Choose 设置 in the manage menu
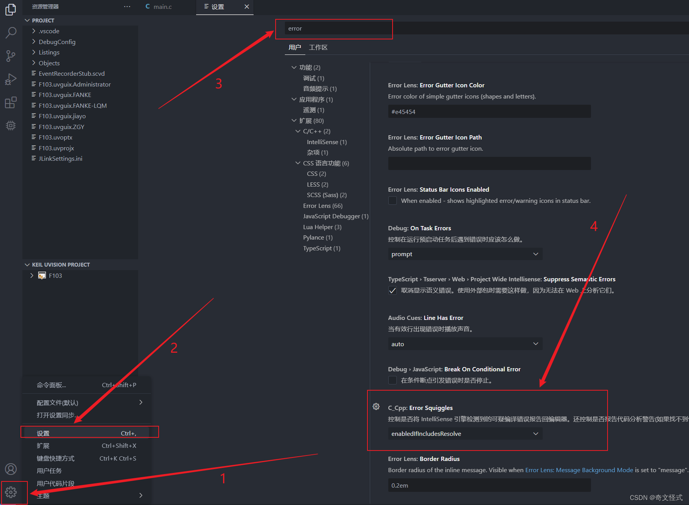 pyautogui.click(x=86, y=433)
